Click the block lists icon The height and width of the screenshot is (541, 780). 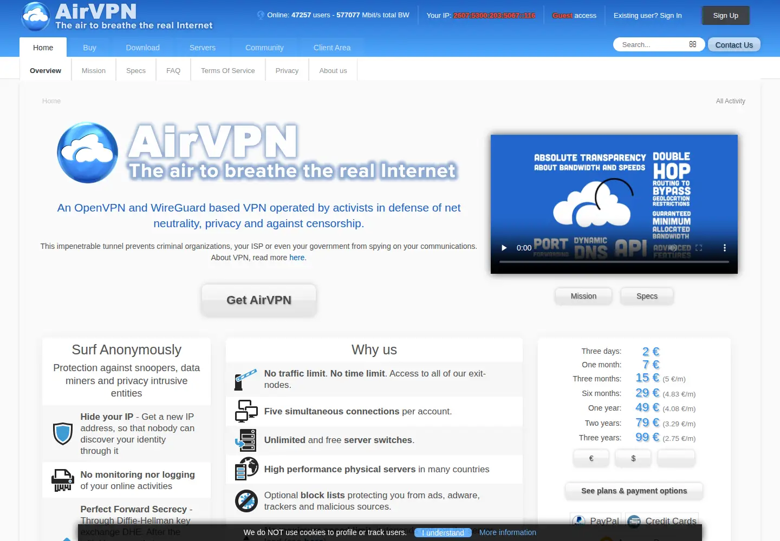point(246,501)
